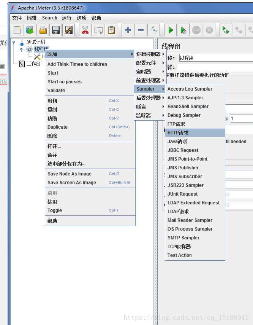Expand the 定时器 submenu

point(150,72)
